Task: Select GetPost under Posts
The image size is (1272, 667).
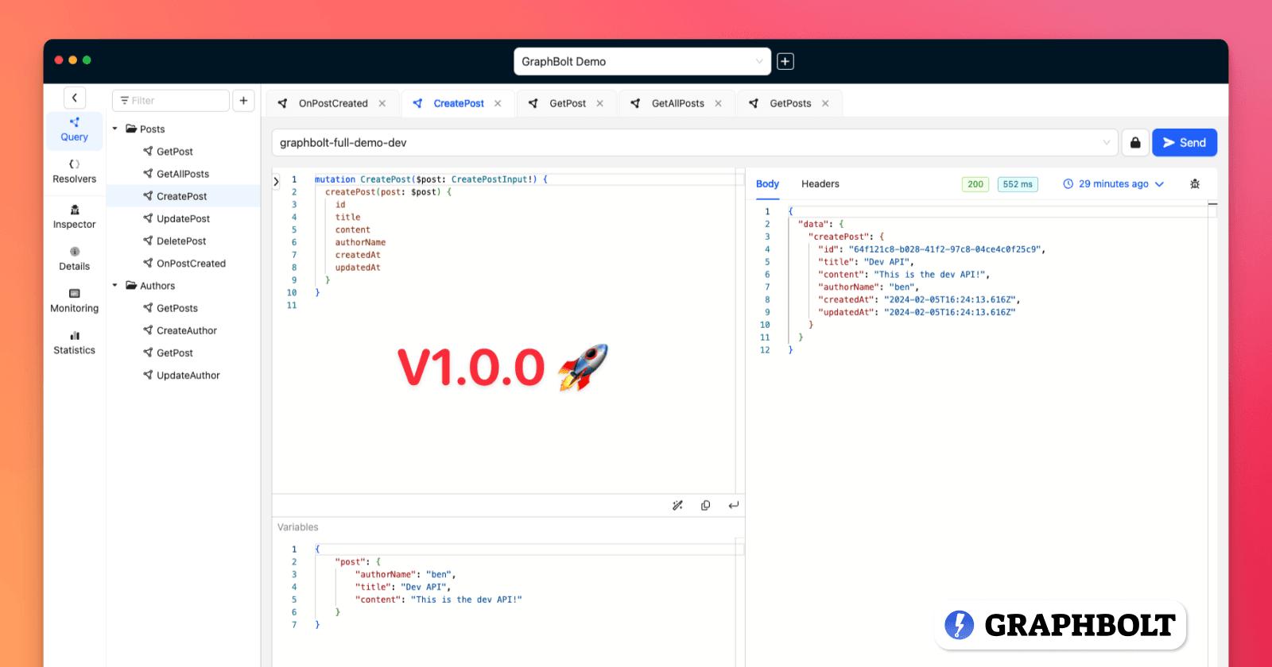Action: pos(175,152)
